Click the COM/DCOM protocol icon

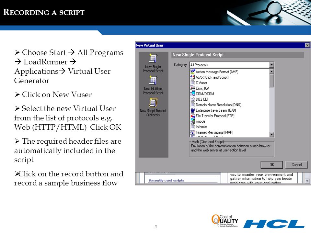point(192,94)
